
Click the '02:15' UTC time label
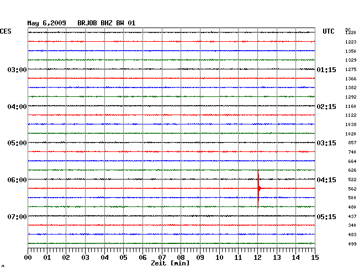pos(326,107)
